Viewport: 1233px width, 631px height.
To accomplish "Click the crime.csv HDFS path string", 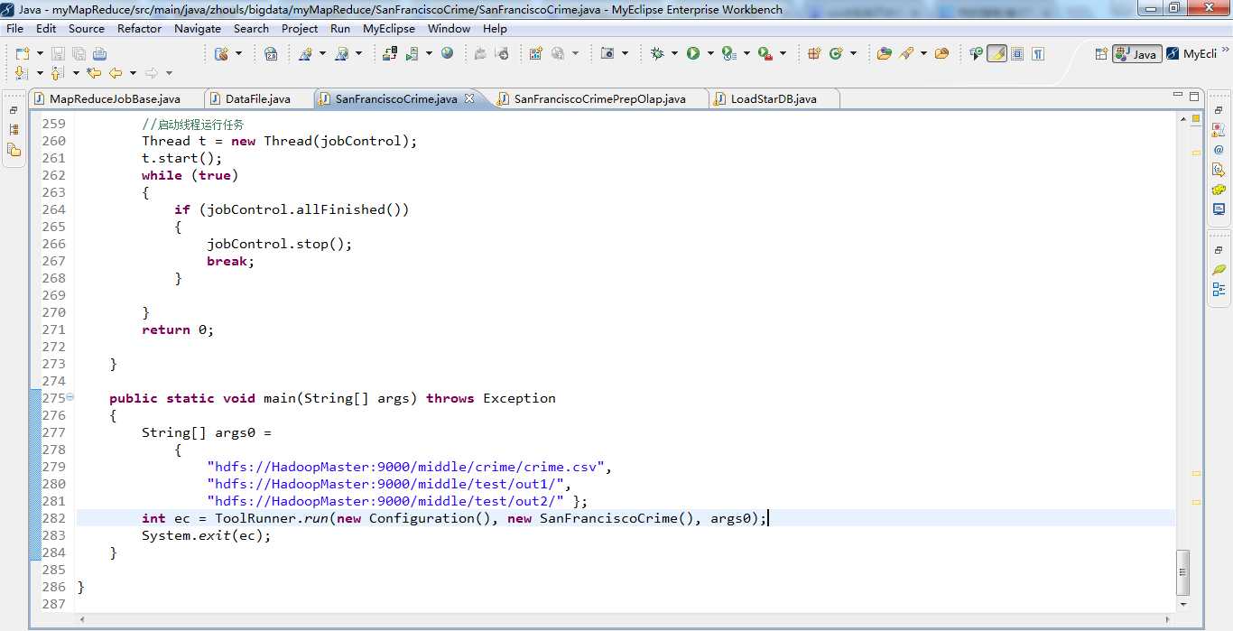I will (x=406, y=467).
